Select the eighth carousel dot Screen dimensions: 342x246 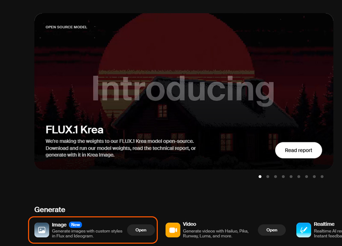(314, 177)
